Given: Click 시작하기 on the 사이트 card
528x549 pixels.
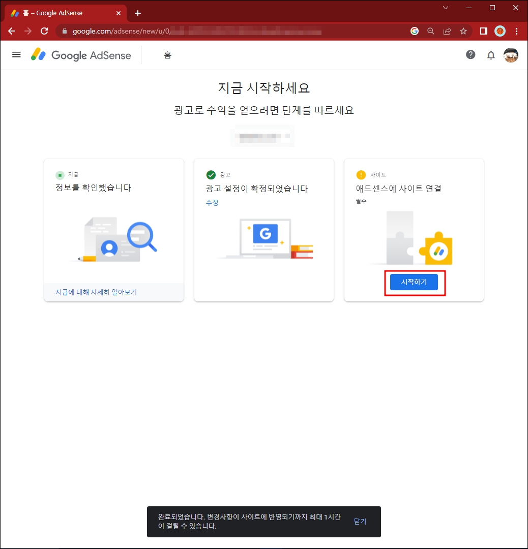Looking at the screenshot, I should tap(414, 282).
